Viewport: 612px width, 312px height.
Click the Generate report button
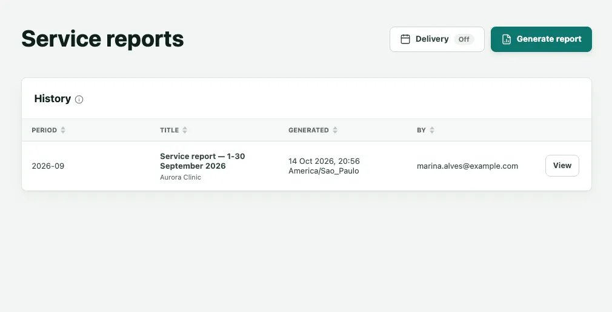pyautogui.click(x=541, y=39)
